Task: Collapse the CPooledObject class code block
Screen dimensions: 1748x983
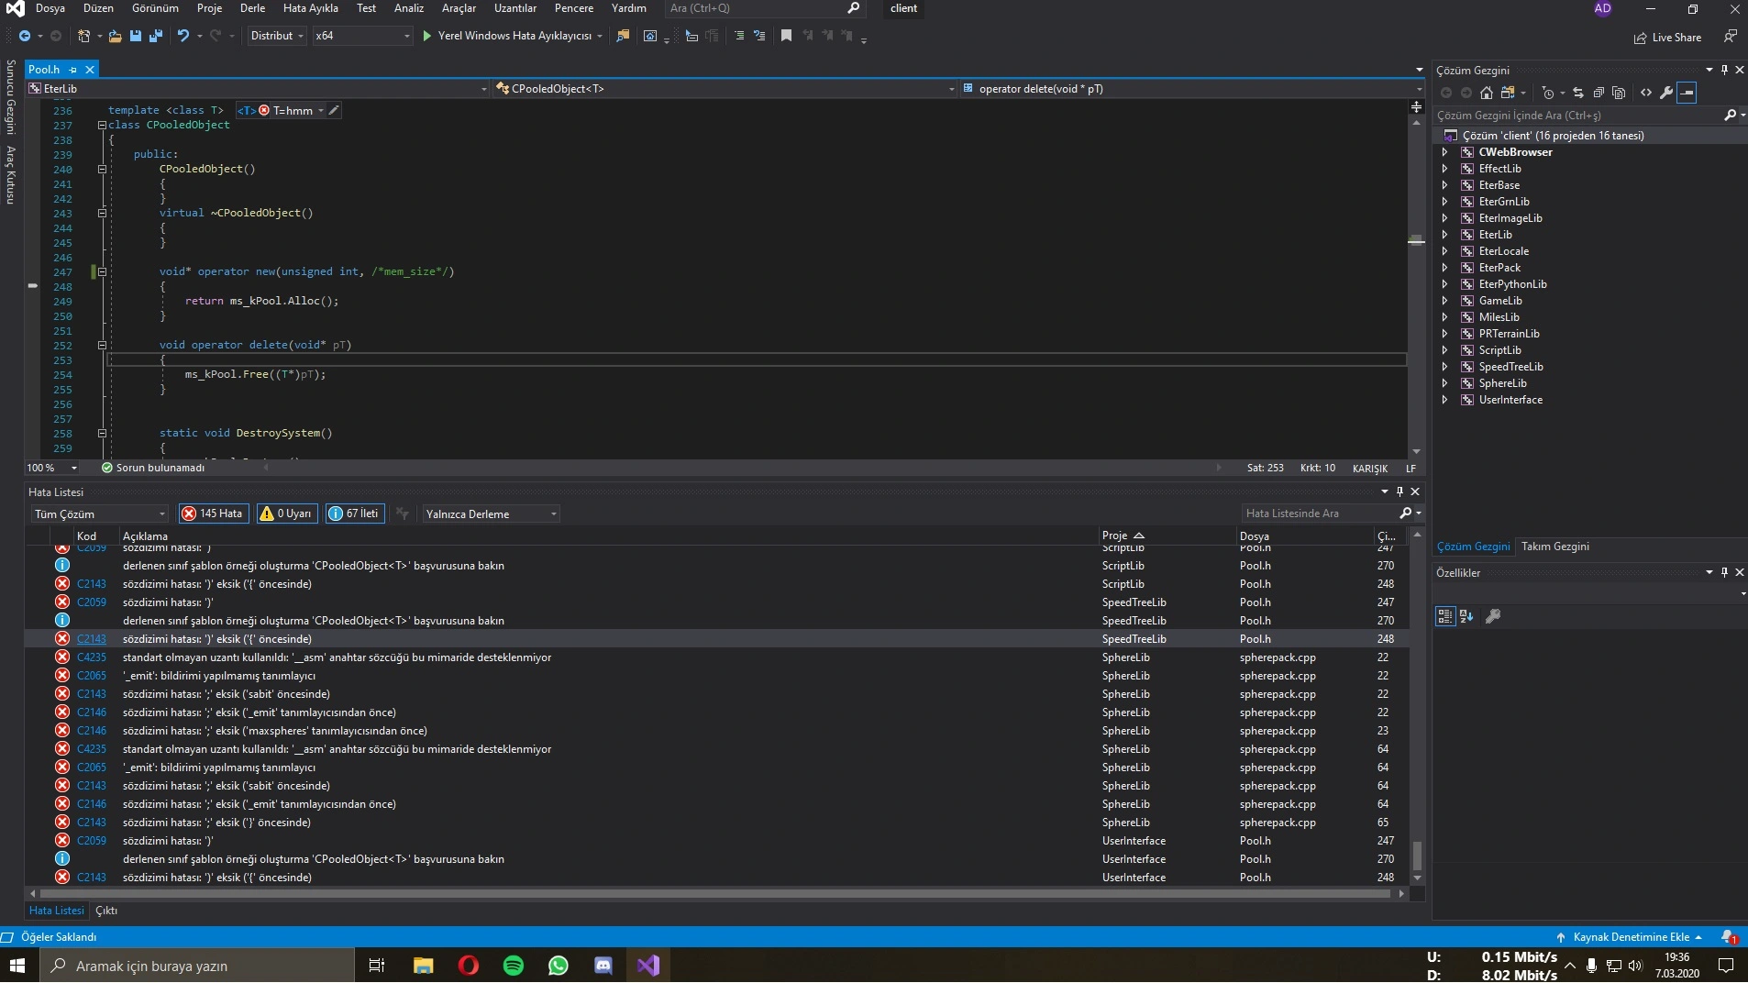Action: point(102,125)
